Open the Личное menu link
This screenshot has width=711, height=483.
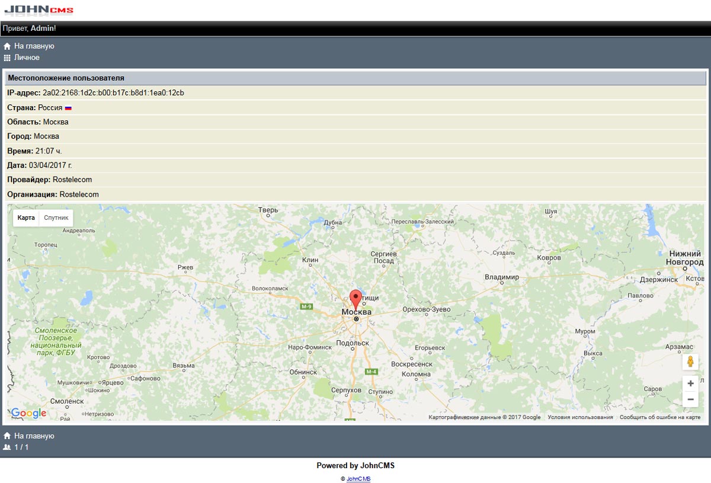27,57
